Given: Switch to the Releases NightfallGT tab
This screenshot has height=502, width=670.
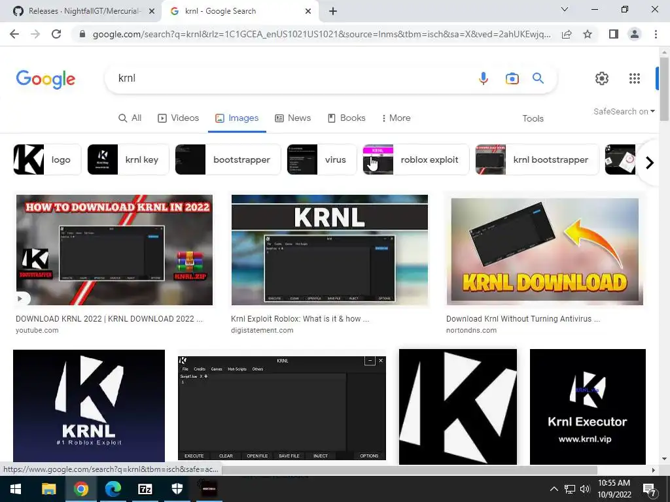Looking at the screenshot, I should tap(81, 12).
